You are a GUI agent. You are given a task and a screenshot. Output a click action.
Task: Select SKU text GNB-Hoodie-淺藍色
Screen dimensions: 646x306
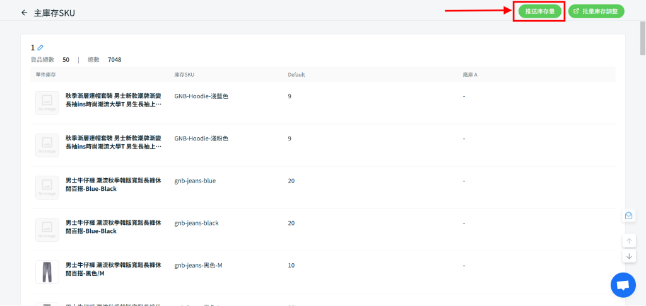click(x=201, y=96)
